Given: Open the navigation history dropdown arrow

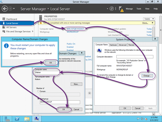Looking at the screenshot, I should [x=14, y=9].
